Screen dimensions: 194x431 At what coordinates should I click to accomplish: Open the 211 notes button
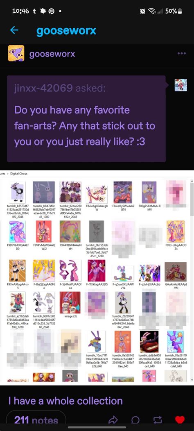[x=36, y=420]
